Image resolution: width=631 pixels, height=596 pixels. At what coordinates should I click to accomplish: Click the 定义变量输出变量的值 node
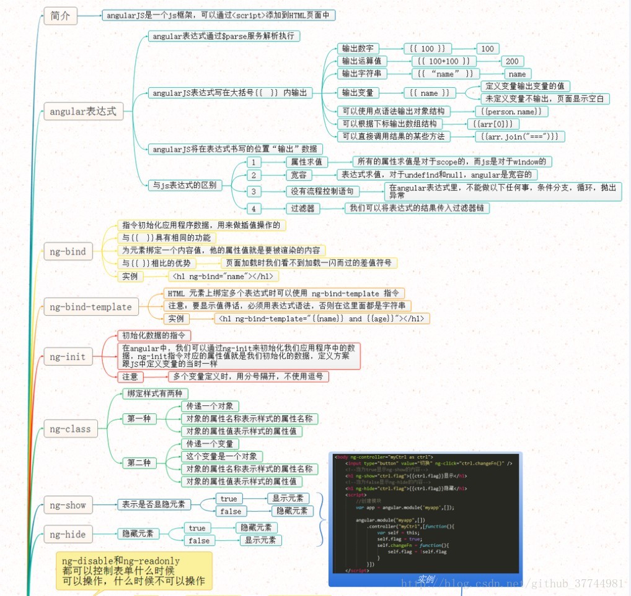tap(525, 86)
